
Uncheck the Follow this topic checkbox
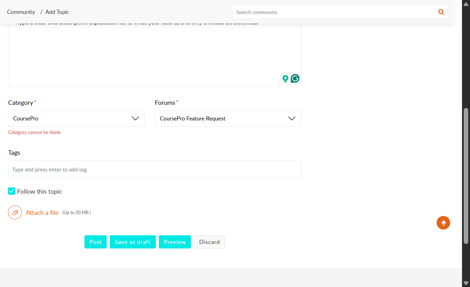[12, 191]
